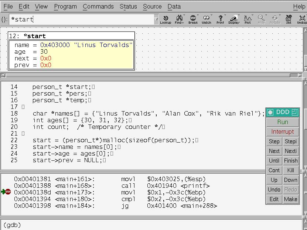Click the Undisp toolbar icon

tap(302, 20)
